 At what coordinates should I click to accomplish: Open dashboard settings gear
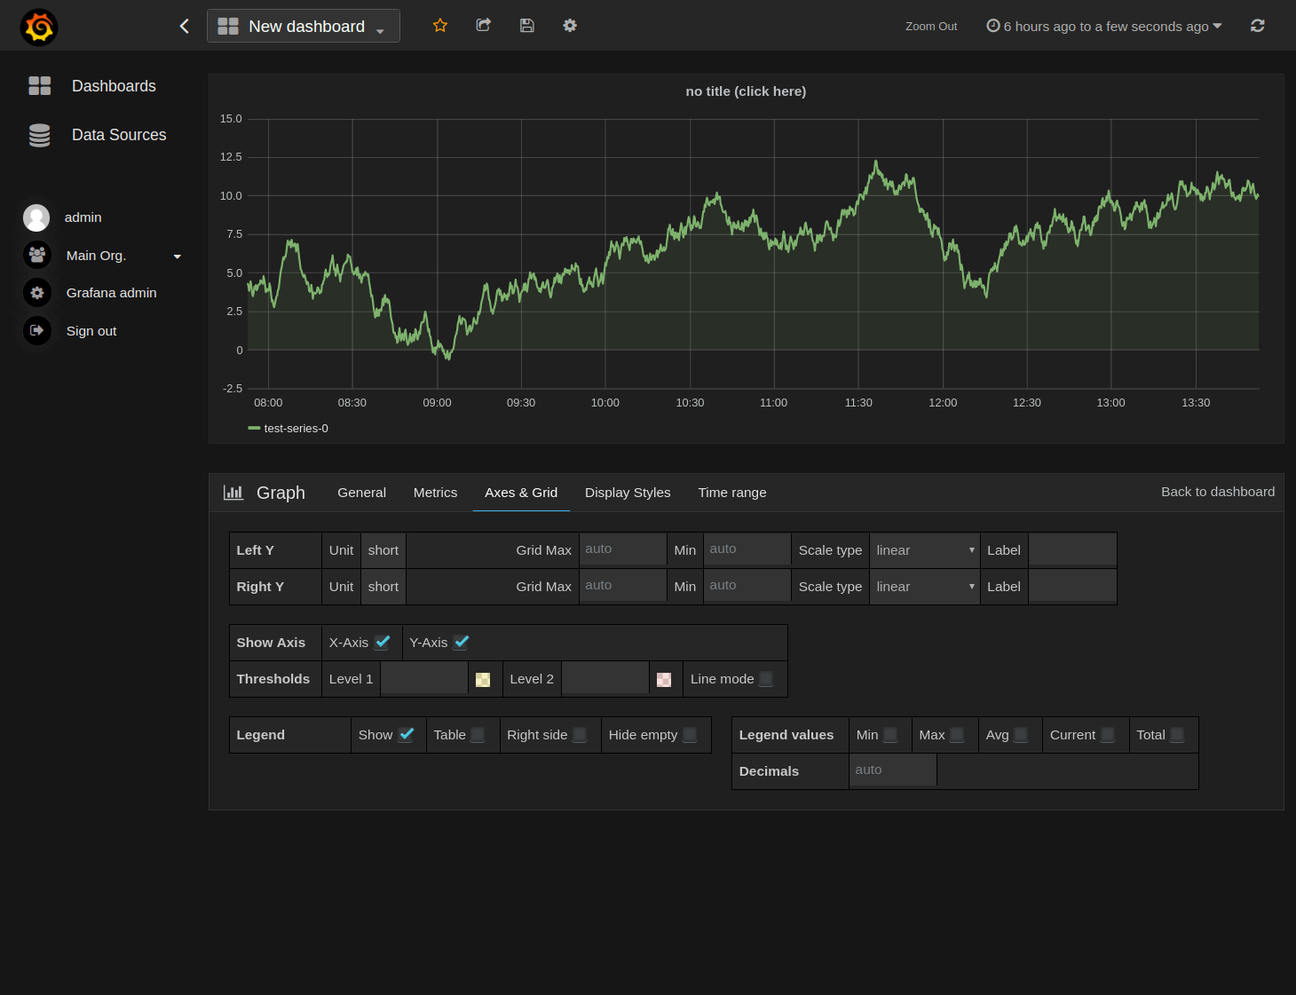569,26
